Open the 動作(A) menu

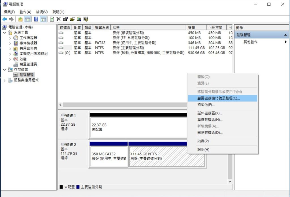pos(25,12)
